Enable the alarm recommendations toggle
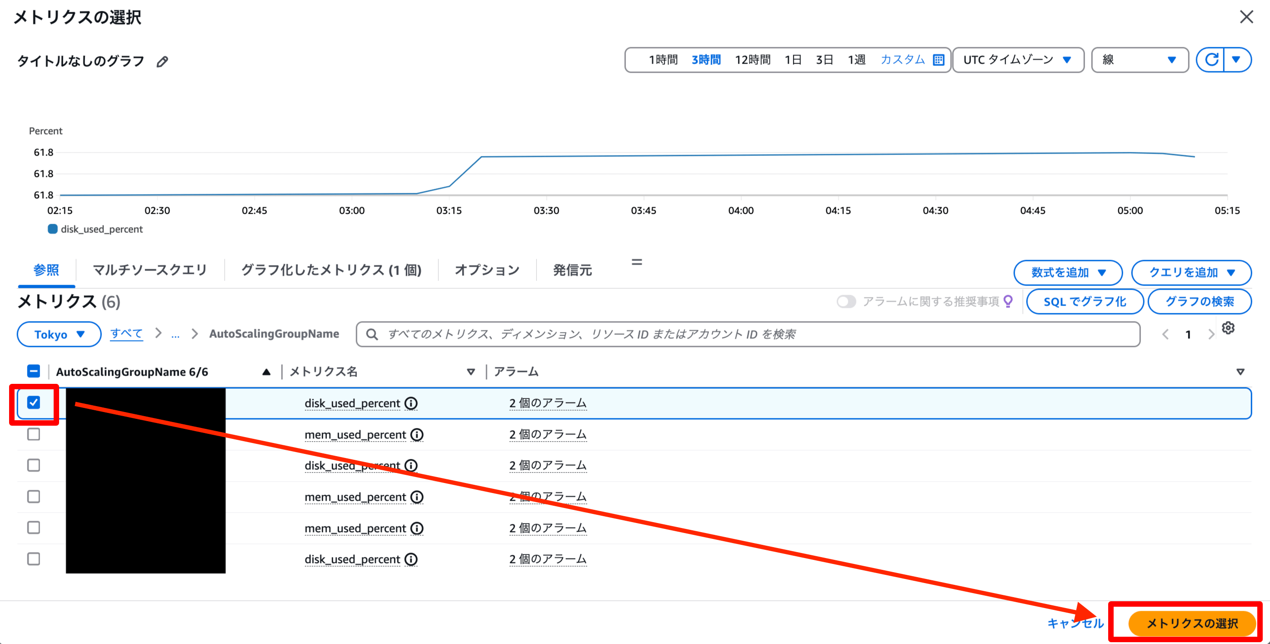Screen dimensions: 1270x644 [x=846, y=301]
